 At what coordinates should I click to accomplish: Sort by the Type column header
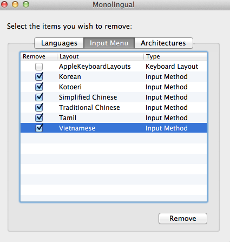175,56
